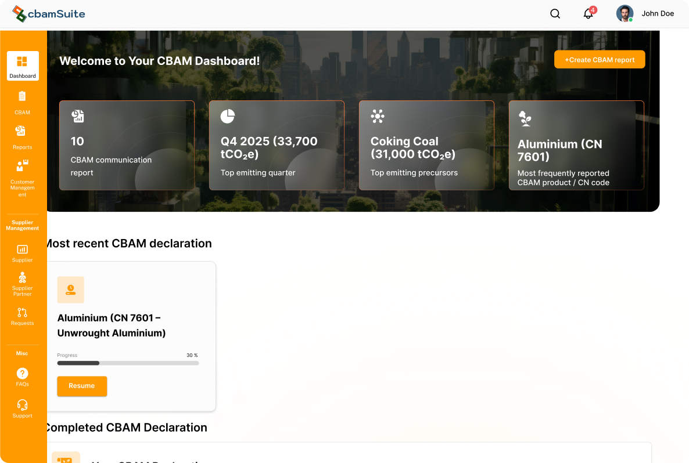Open notifications bell icon

coord(588,13)
